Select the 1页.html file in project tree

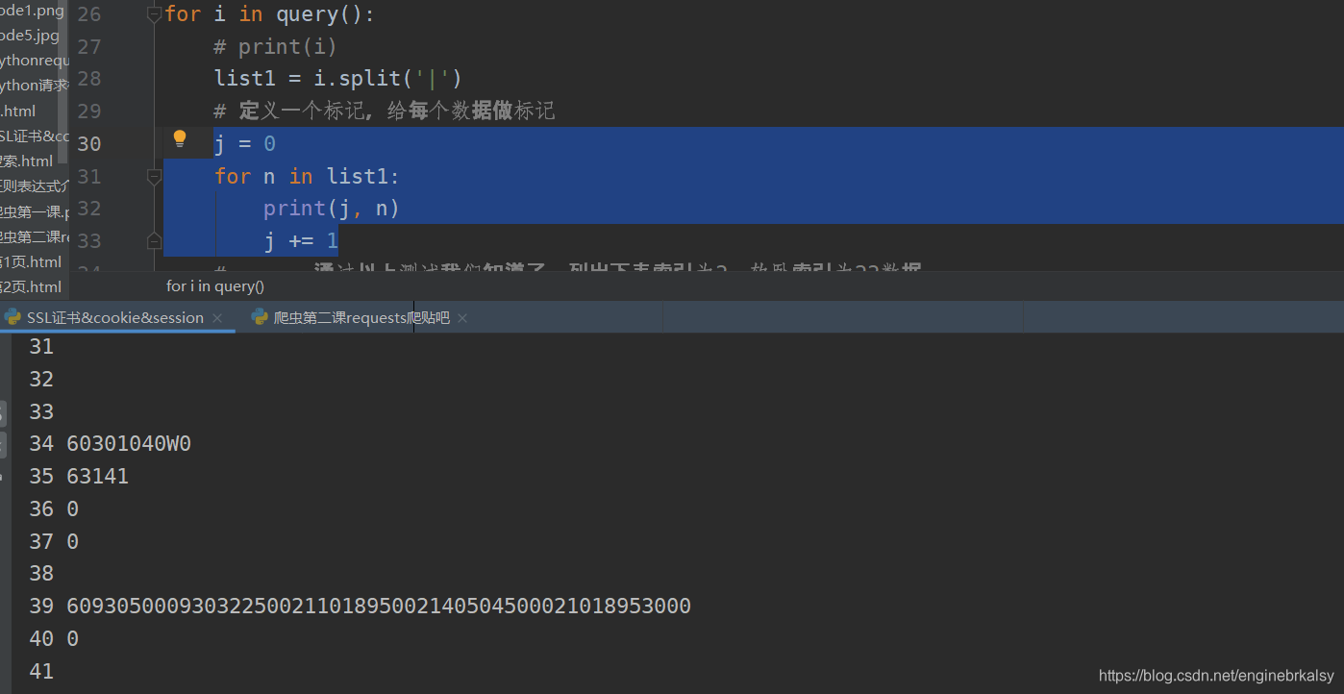[x=31, y=261]
